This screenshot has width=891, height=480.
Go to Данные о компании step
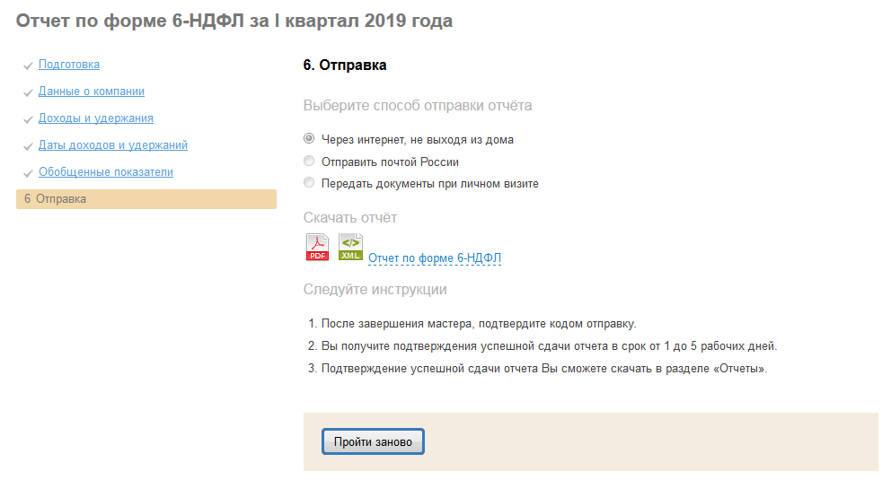click(x=92, y=92)
